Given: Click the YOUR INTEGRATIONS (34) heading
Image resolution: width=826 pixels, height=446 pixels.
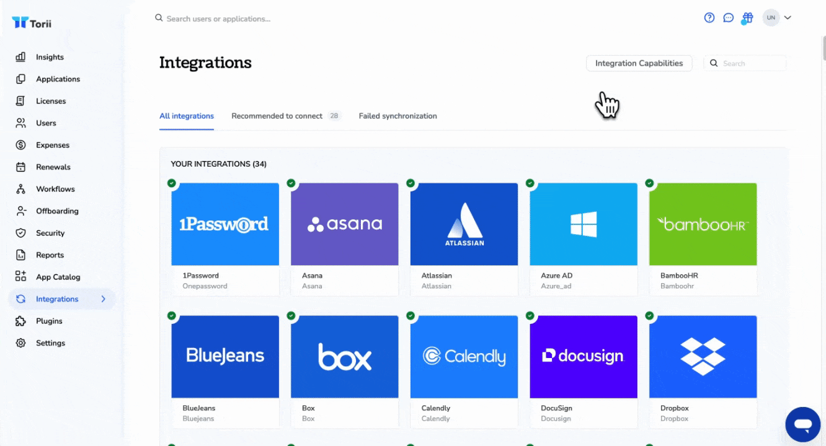Looking at the screenshot, I should click(x=219, y=164).
